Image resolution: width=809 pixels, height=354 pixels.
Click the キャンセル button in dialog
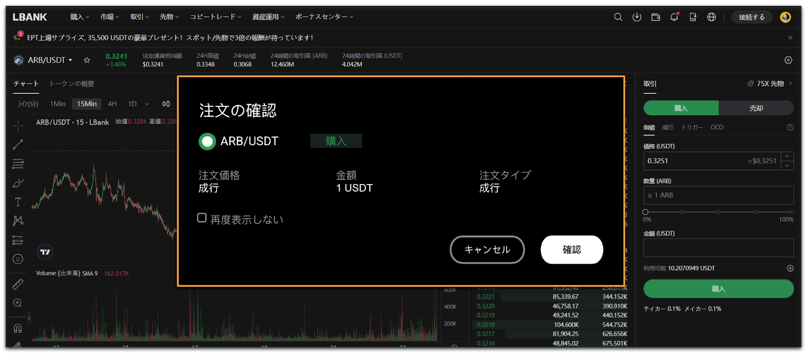[487, 250]
